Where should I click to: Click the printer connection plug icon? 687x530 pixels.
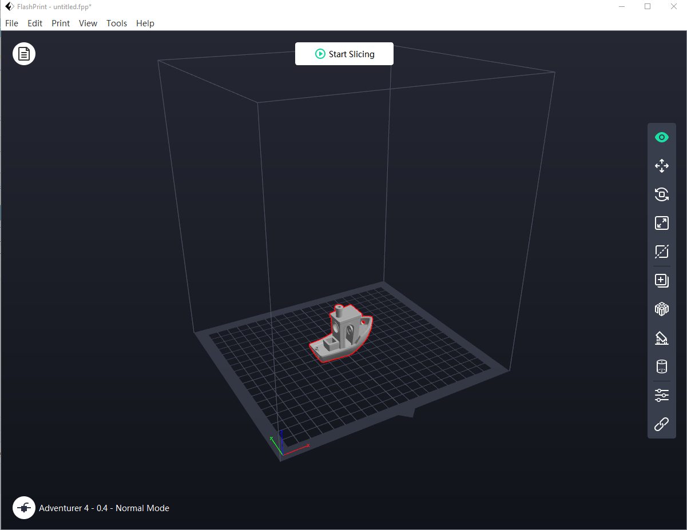tap(24, 508)
